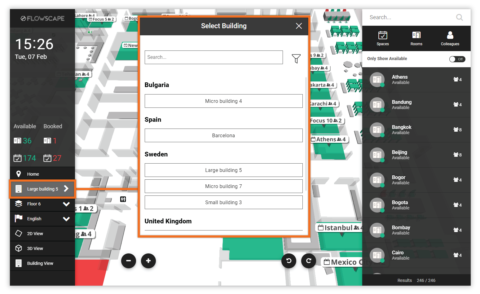480x294 pixels.
Task: Switch to 2D View
Action: pos(42,234)
